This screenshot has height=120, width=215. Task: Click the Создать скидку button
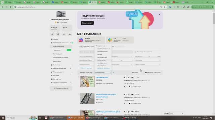[x=87, y=23]
